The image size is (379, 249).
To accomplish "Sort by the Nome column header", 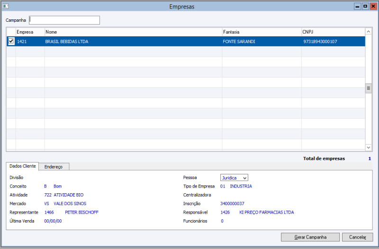I will [x=133, y=32].
